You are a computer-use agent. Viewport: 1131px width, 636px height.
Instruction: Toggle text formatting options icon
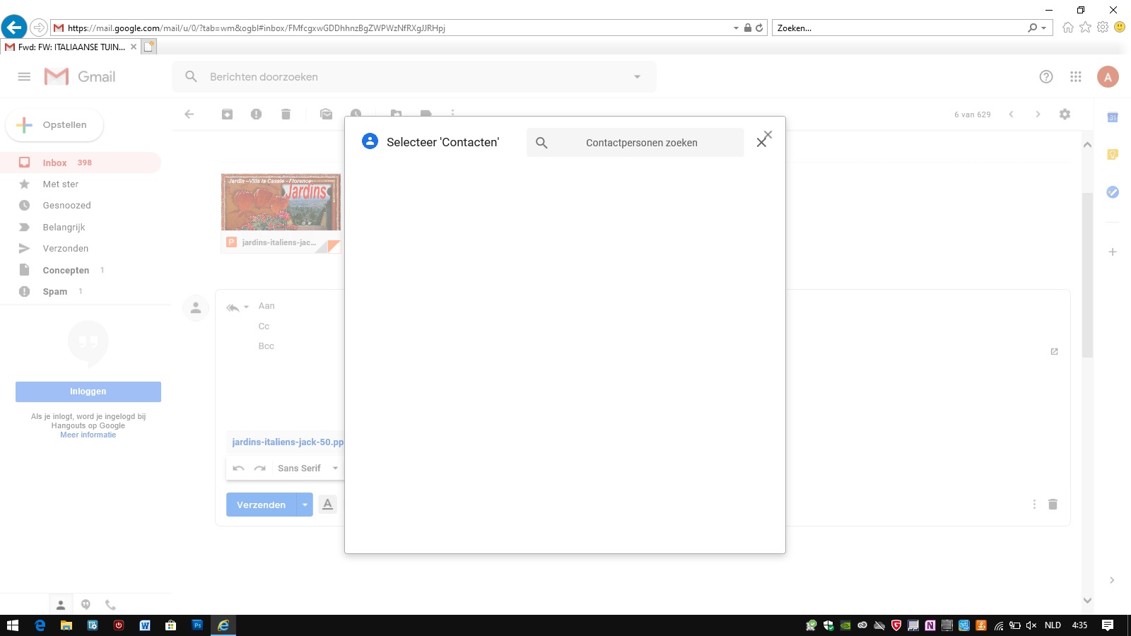pos(327,505)
